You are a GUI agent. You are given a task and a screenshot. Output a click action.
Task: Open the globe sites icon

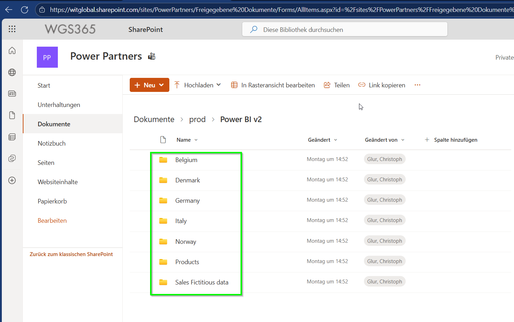pyautogui.click(x=12, y=72)
